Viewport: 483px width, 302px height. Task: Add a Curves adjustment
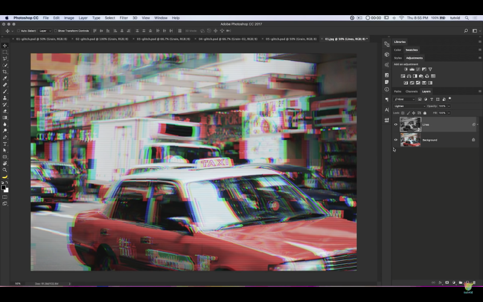(x=418, y=69)
